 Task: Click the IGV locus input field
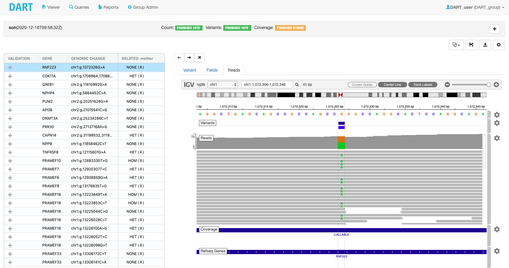click(267, 85)
